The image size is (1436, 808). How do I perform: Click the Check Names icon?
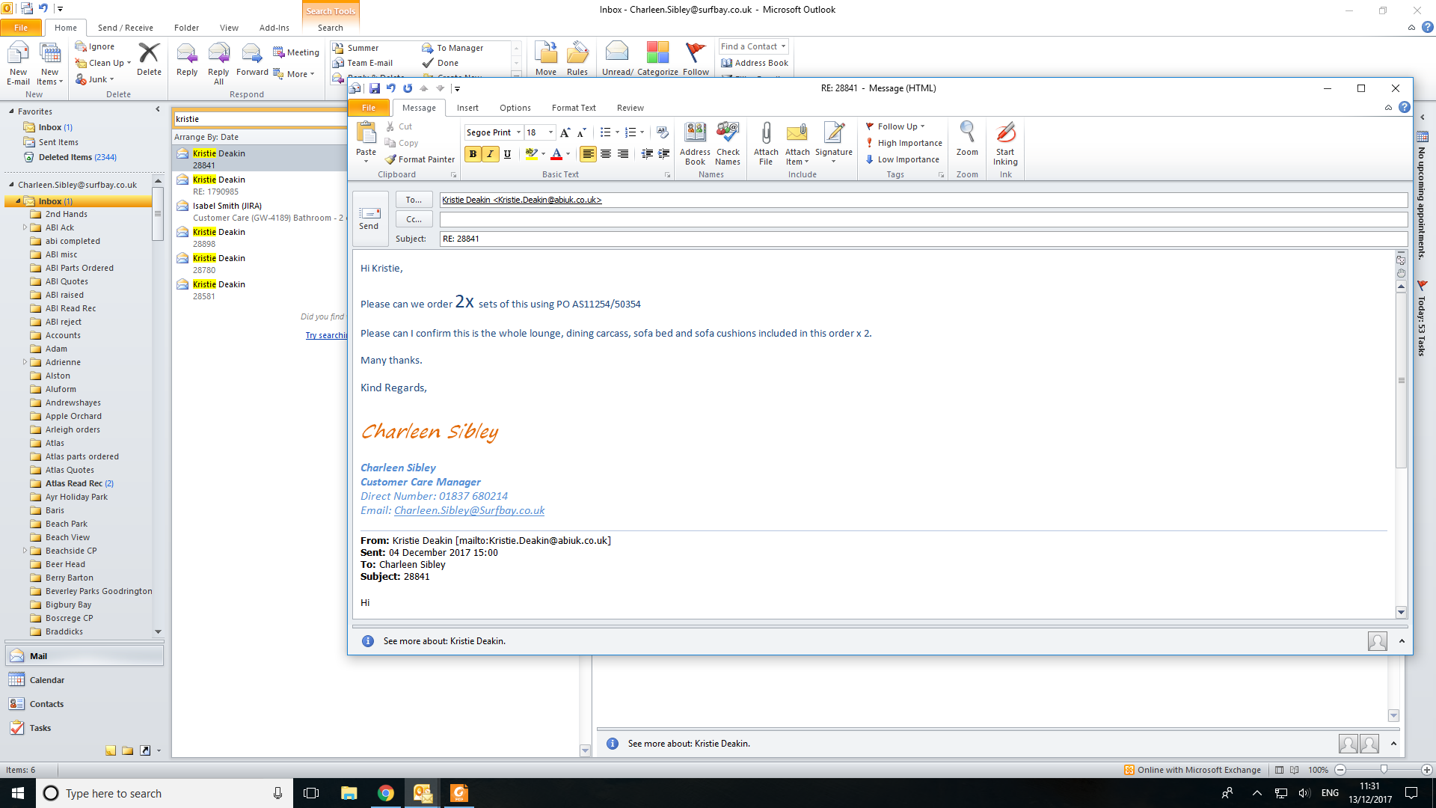tap(727, 142)
